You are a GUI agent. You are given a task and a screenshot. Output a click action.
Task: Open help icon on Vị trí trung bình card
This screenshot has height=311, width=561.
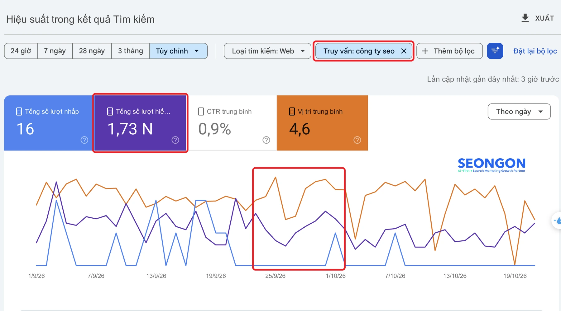click(357, 140)
